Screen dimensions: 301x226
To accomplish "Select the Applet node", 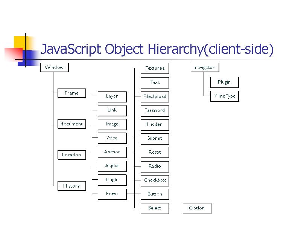I will pyautogui.click(x=112, y=166).
